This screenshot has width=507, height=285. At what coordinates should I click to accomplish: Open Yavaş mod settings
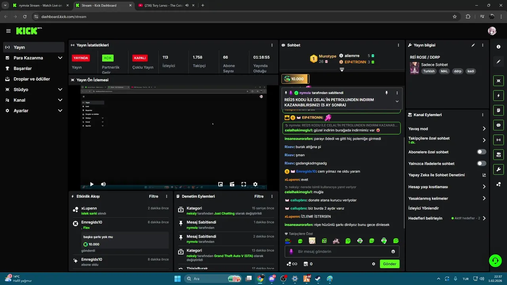(x=447, y=129)
